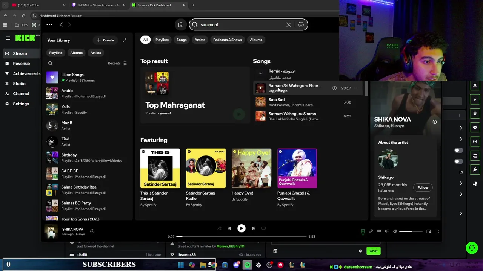Open more options for Satnam Sri Waheguru

tap(356, 88)
